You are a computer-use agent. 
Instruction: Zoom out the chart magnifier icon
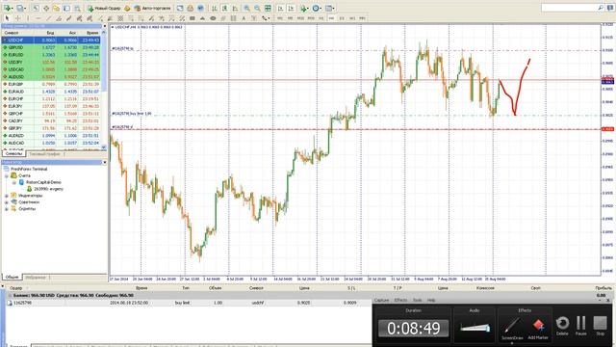pos(257,8)
